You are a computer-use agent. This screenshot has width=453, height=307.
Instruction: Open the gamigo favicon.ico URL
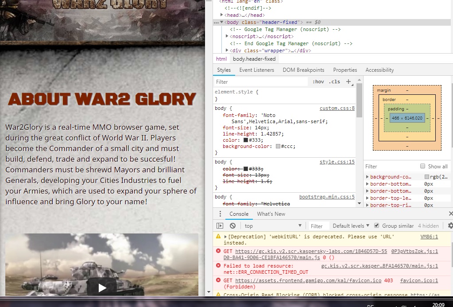tap(308, 280)
